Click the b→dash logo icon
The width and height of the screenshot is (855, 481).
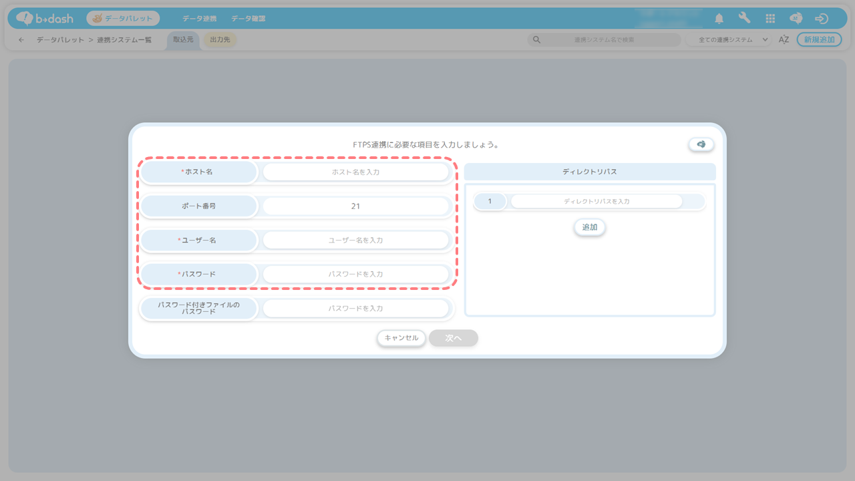click(25, 19)
